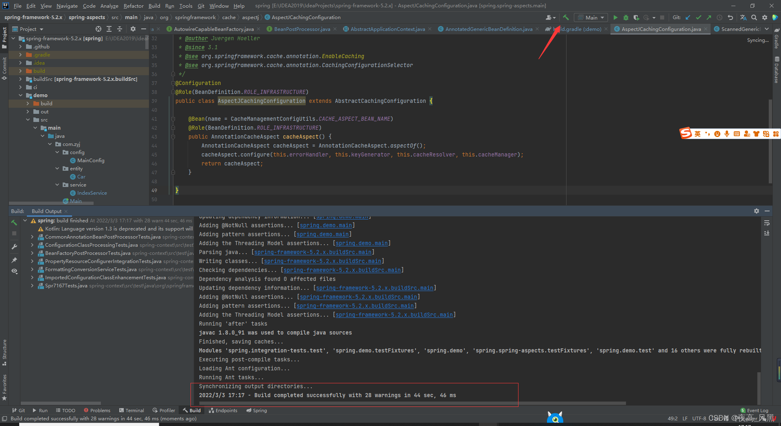Switch to the AnnotatedGenericBeanDefinition.java tab
781x426 pixels.
489,29
